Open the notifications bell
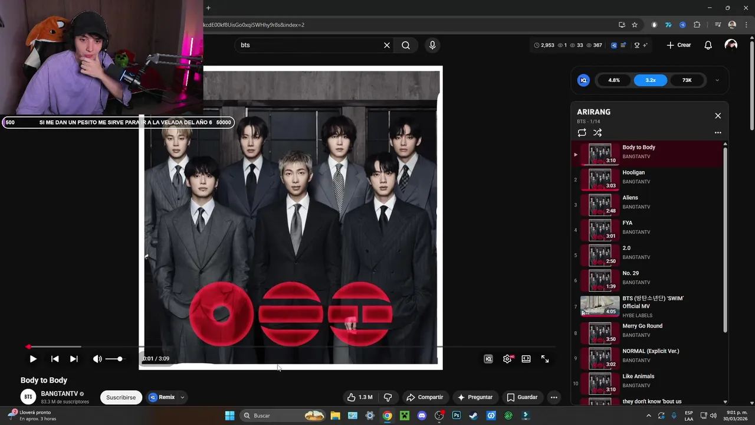Image resolution: width=755 pixels, height=425 pixels. tap(708, 45)
